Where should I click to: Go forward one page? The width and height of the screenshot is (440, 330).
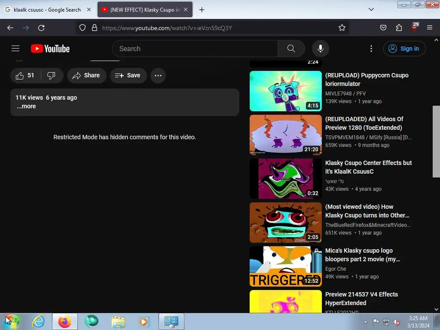pyautogui.click(x=26, y=28)
